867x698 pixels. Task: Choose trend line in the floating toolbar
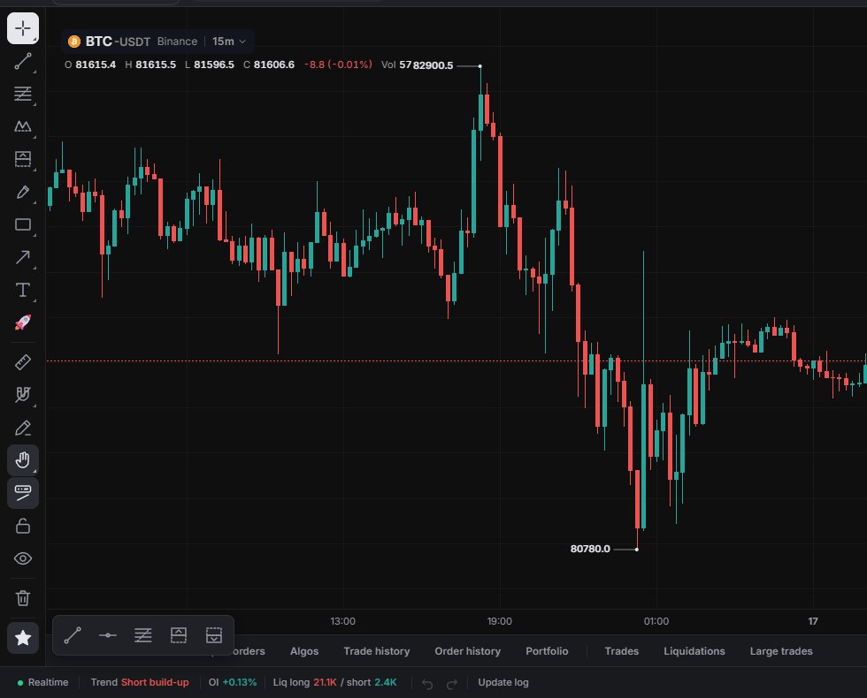pyautogui.click(x=73, y=635)
